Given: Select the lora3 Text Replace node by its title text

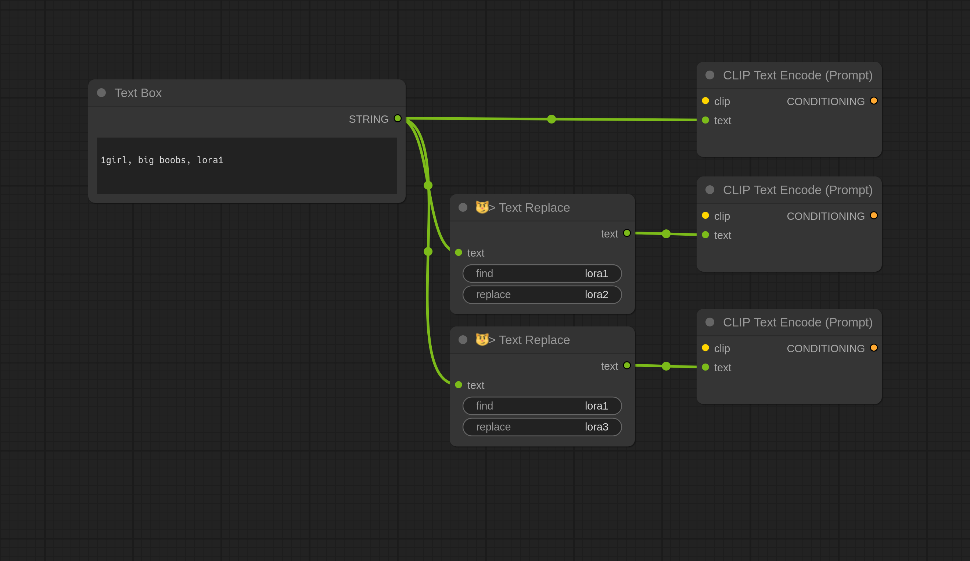Looking at the screenshot, I should (534, 340).
